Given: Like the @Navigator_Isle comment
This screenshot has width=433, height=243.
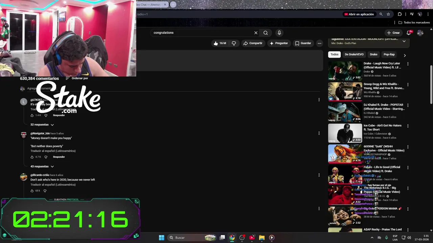Looking at the screenshot, I should (x=32, y=157).
